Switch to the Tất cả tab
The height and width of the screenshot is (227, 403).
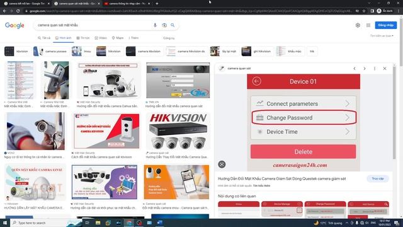click(44, 38)
